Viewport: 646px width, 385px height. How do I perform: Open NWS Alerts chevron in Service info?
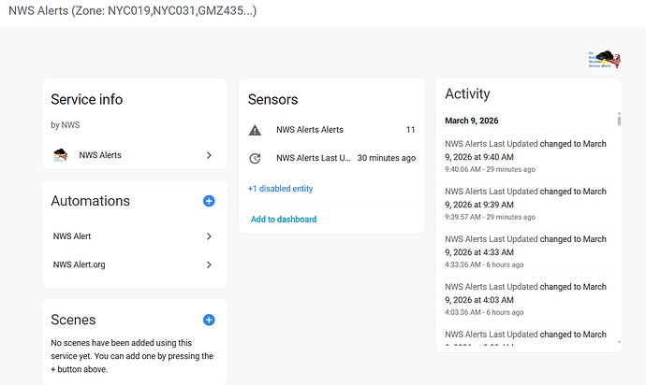tap(209, 155)
